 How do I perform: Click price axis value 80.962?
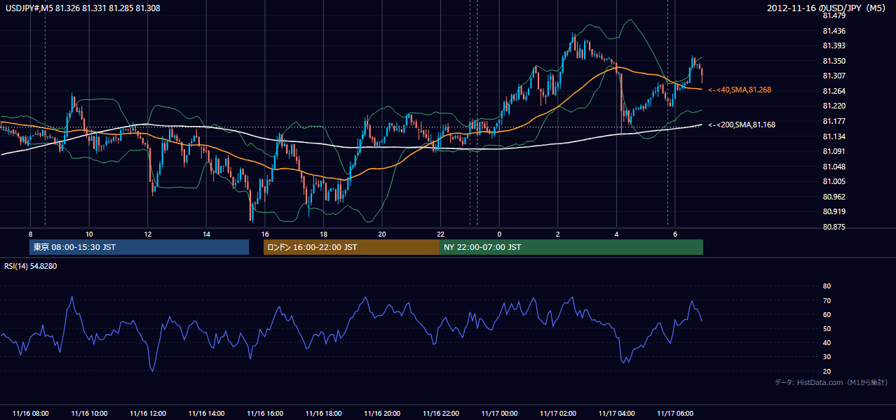coord(834,197)
